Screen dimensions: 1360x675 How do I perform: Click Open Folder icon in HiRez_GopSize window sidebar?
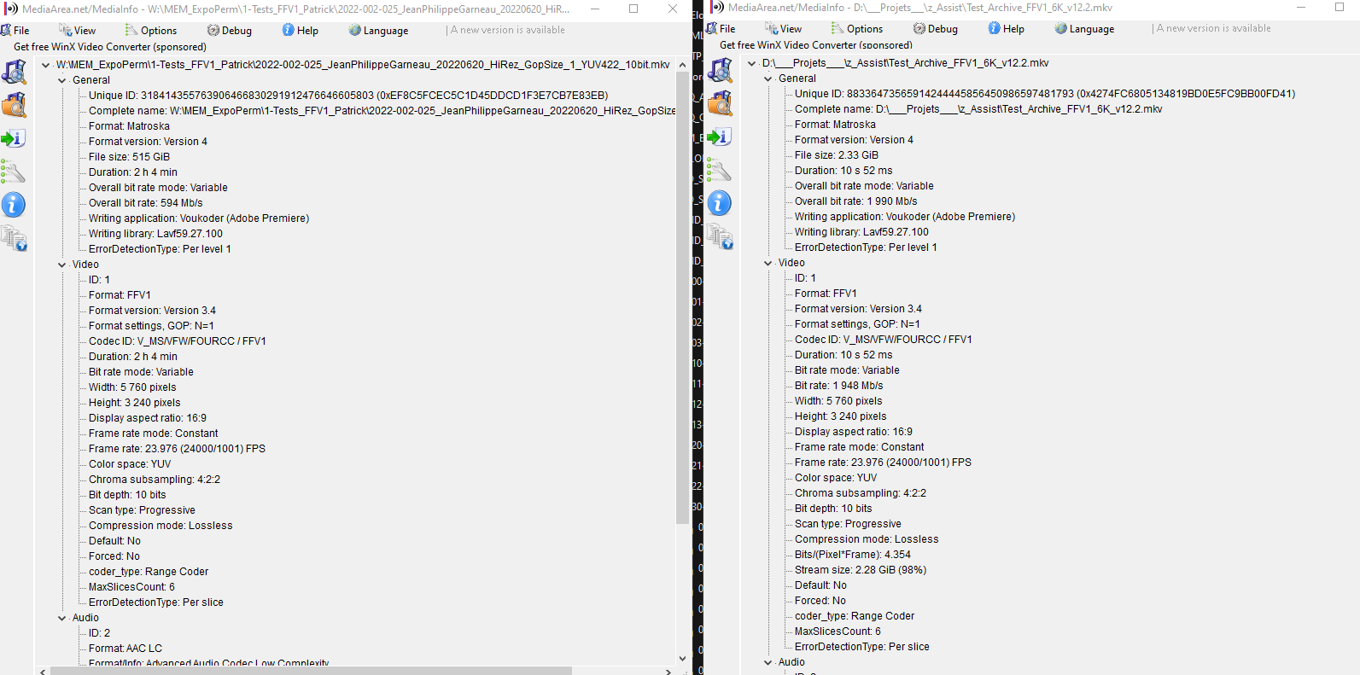pyautogui.click(x=15, y=106)
